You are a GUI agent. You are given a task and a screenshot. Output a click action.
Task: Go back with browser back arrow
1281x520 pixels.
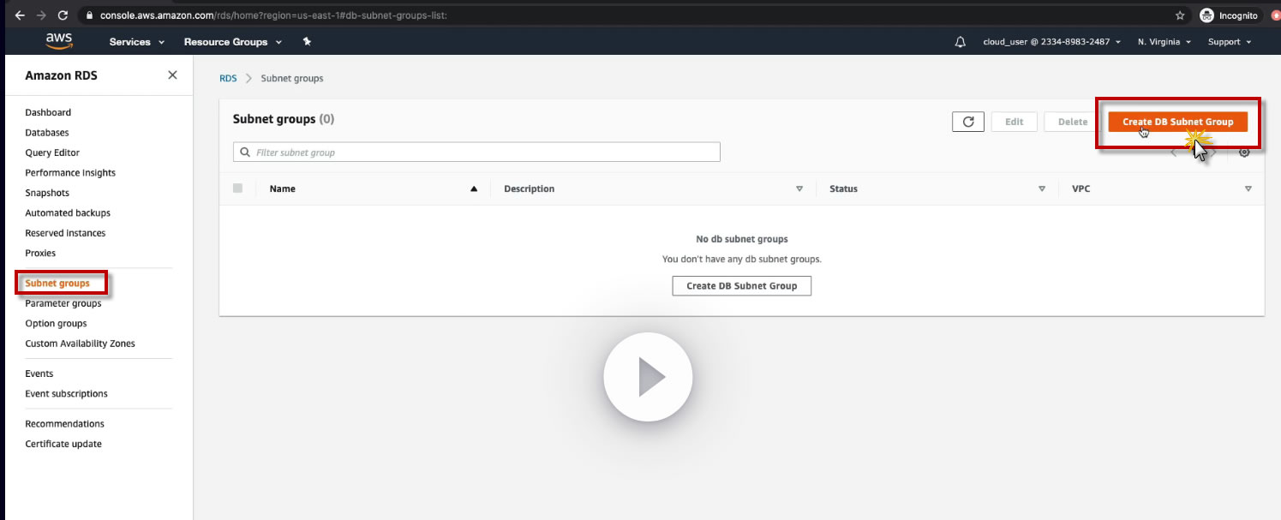coord(20,15)
